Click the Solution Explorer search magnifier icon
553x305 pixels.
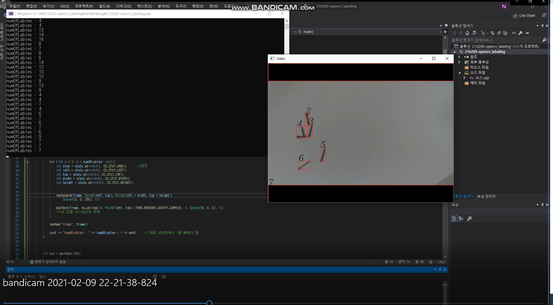(544, 40)
